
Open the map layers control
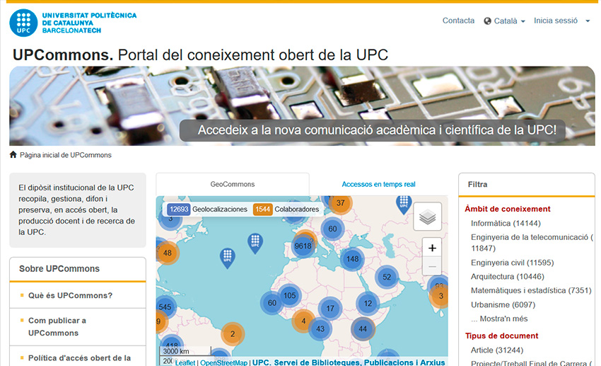point(427,217)
